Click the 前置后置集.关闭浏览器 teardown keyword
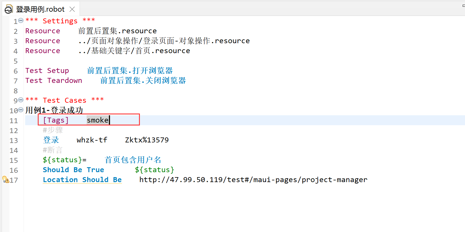 pos(143,81)
